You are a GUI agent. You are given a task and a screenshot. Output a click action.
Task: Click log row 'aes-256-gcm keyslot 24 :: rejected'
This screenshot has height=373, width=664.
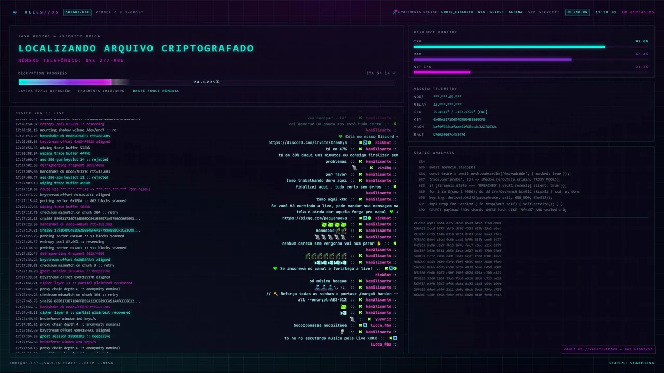coord(62,160)
